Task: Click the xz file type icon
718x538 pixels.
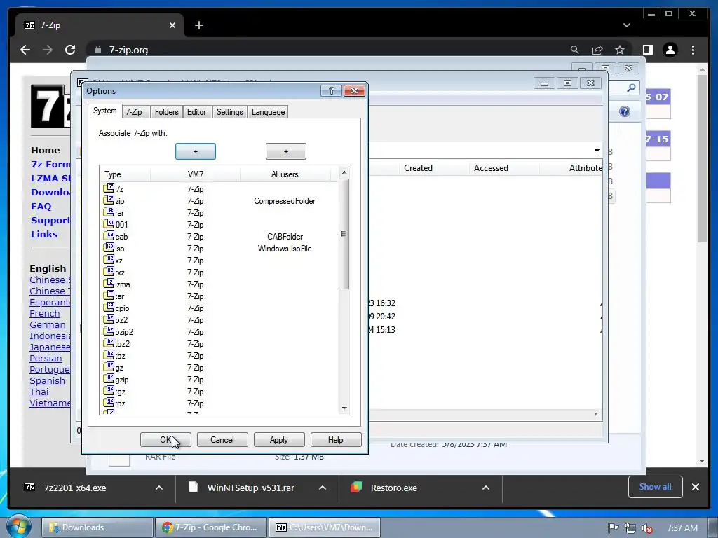Action: click(x=109, y=259)
